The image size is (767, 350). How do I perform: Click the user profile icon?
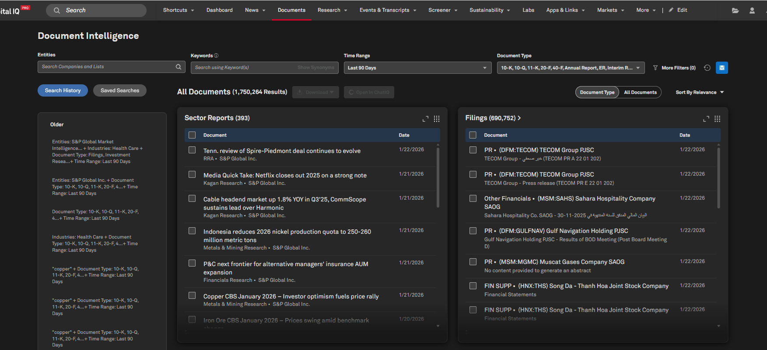coord(752,10)
